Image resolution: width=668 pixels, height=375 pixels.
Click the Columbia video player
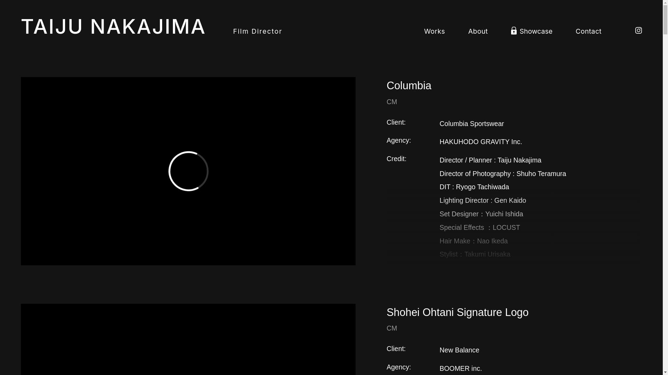click(x=188, y=171)
